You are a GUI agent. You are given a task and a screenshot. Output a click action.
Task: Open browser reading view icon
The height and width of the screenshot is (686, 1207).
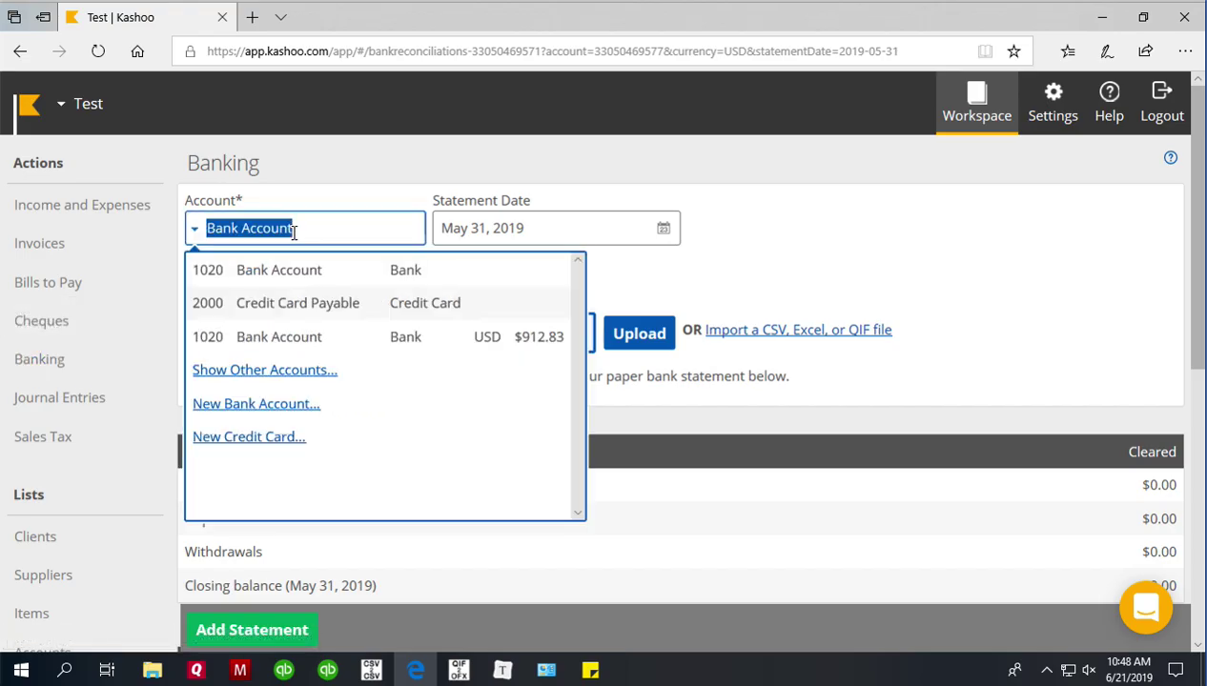point(985,51)
